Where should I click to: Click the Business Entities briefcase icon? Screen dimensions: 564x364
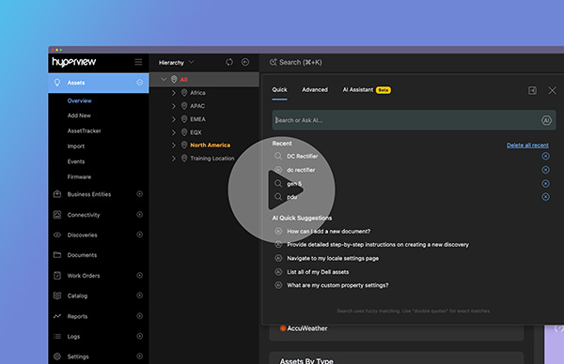click(x=57, y=194)
